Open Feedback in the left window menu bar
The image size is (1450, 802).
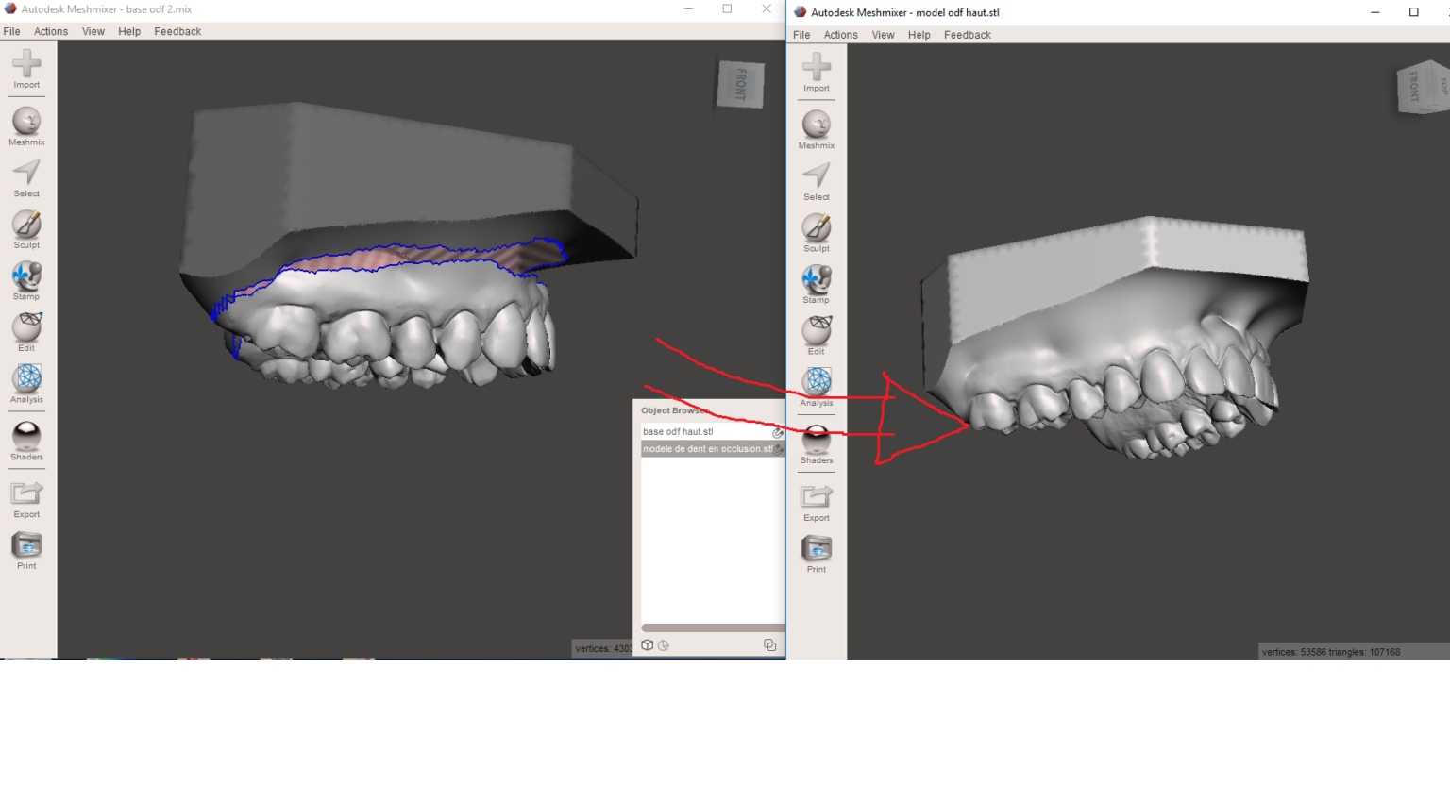[177, 31]
